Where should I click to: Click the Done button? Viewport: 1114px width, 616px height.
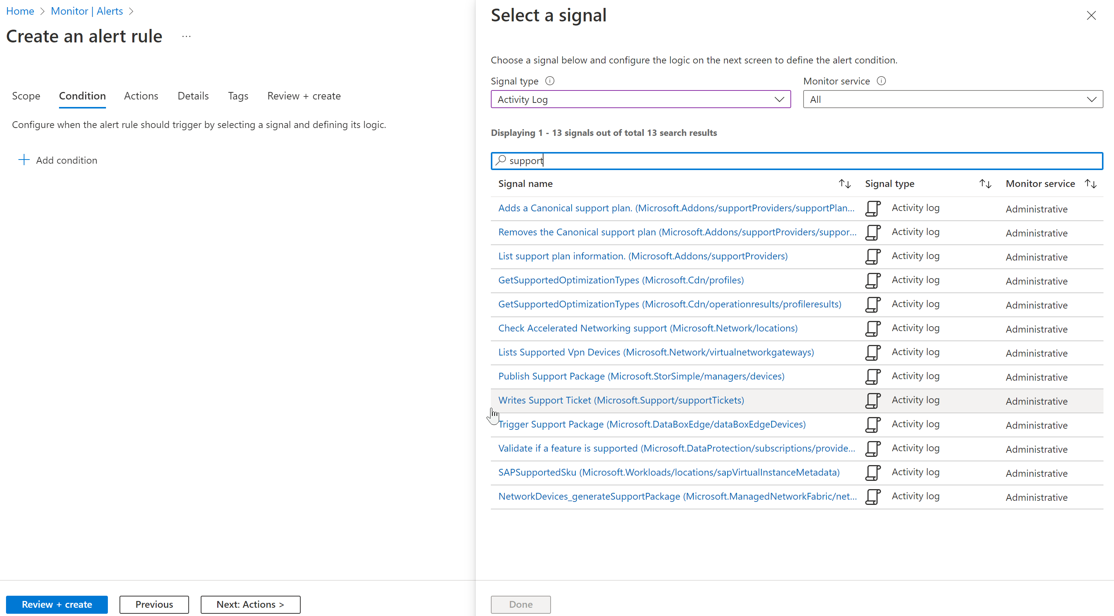(520, 604)
